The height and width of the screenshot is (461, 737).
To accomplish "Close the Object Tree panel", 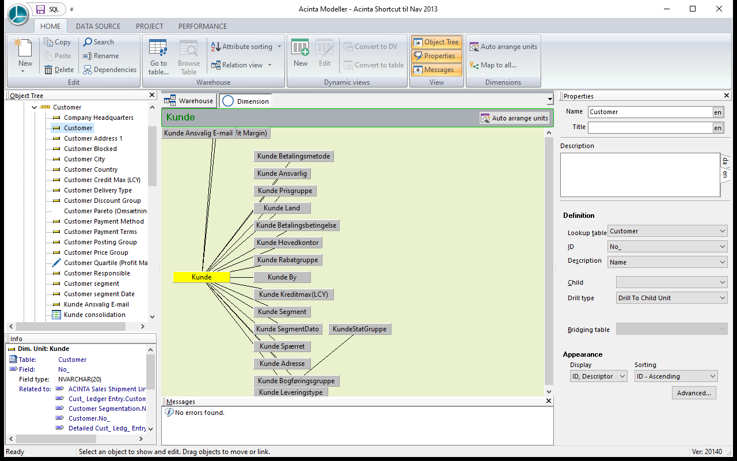I will click(152, 95).
